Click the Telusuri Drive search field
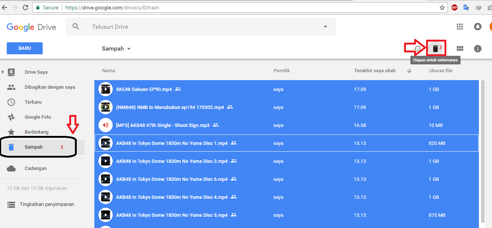This screenshot has width=492, height=228. coord(201,27)
